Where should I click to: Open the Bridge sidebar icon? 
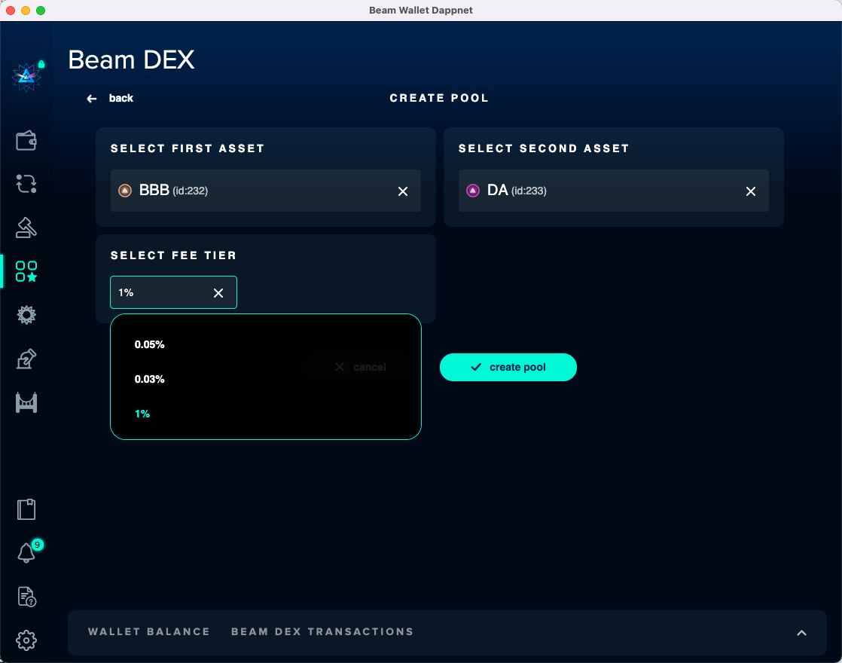[26, 402]
